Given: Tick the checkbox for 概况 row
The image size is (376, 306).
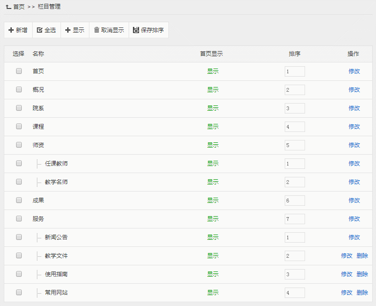Looking at the screenshot, I should (x=19, y=89).
